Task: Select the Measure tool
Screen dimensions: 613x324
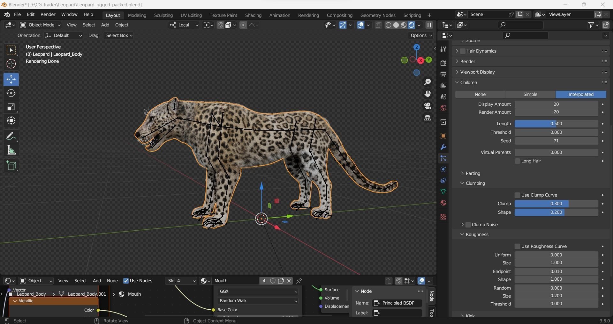Action: (11, 150)
